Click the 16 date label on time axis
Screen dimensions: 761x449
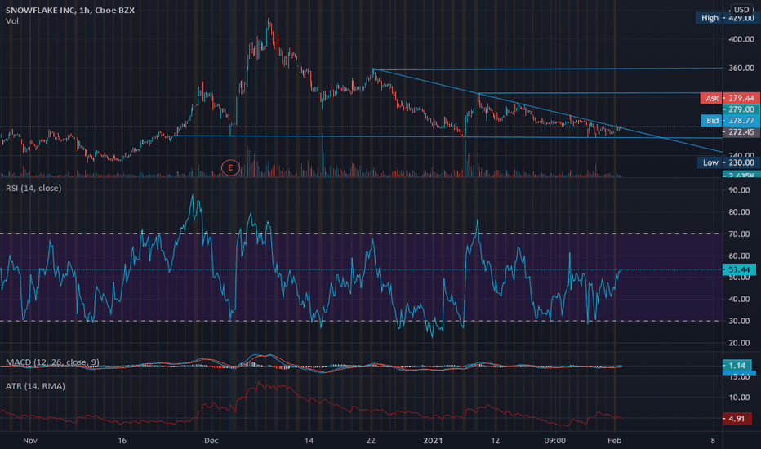pyautogui.click(x=122, y=441)
